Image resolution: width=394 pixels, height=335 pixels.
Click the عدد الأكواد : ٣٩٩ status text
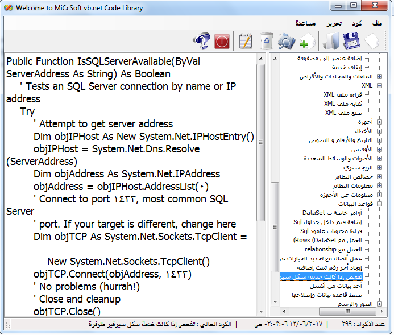(363, 324)
